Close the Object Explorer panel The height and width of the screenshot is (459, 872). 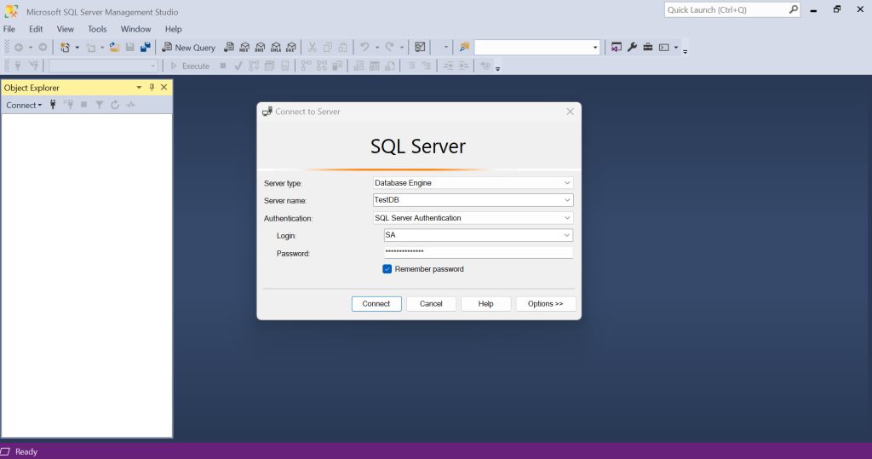(x=164, y=88)
